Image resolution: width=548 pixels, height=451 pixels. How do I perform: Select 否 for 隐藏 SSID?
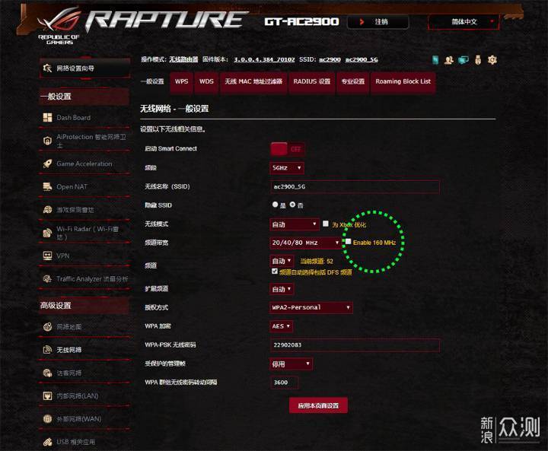pyautogui.click(x=292, y=205)
